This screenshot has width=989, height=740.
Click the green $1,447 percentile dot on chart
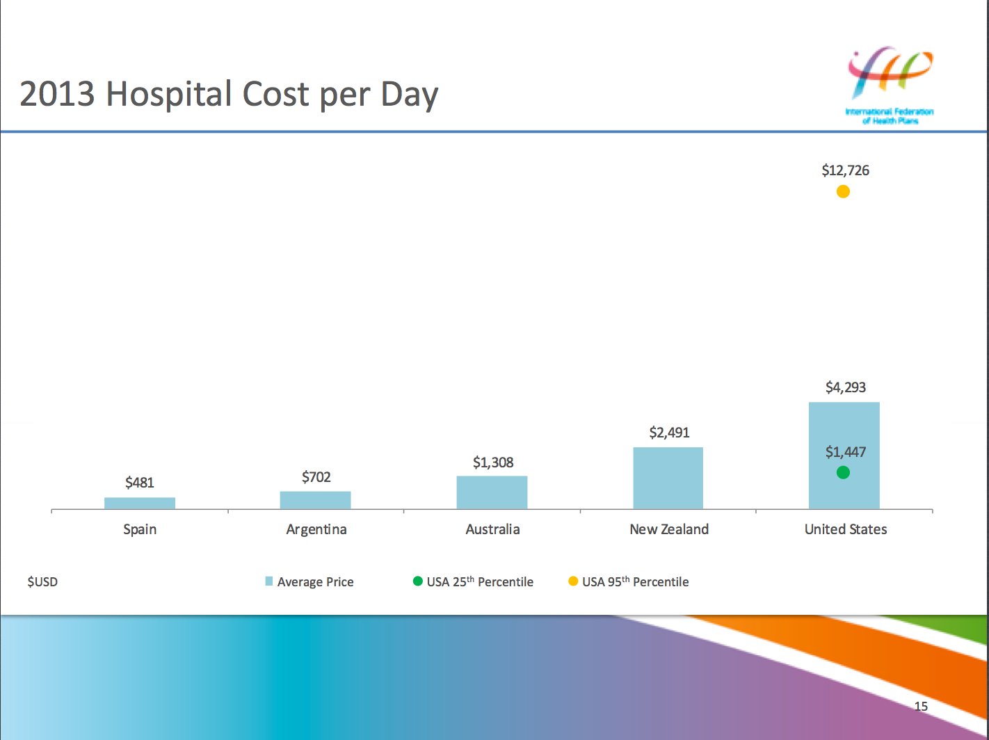click(x=843, y=473)
